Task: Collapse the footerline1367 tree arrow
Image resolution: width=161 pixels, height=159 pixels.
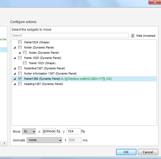Action: pyautogui.click(x=15, y=69)
